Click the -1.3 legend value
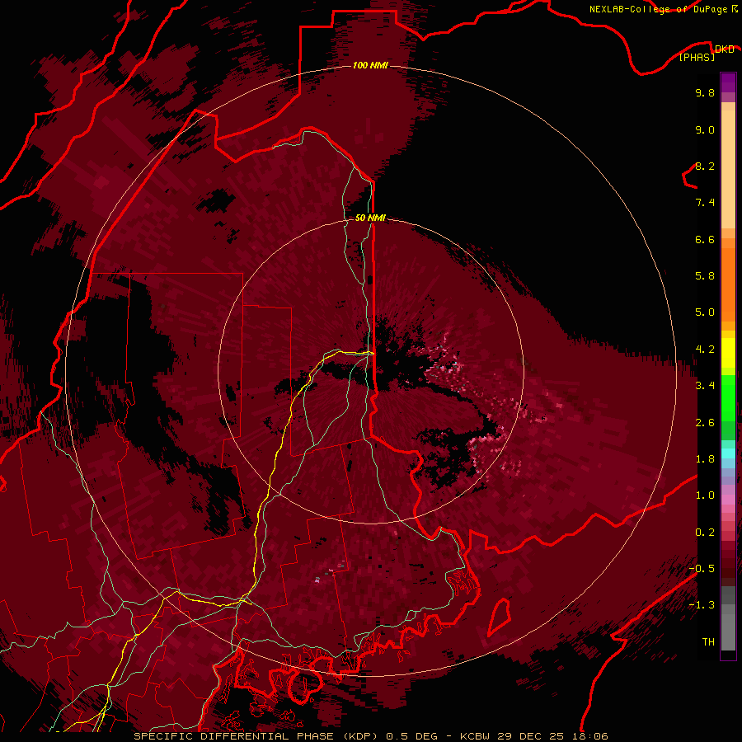The width and height of the screenshot is (742, 742). click(x=702, y=605)
